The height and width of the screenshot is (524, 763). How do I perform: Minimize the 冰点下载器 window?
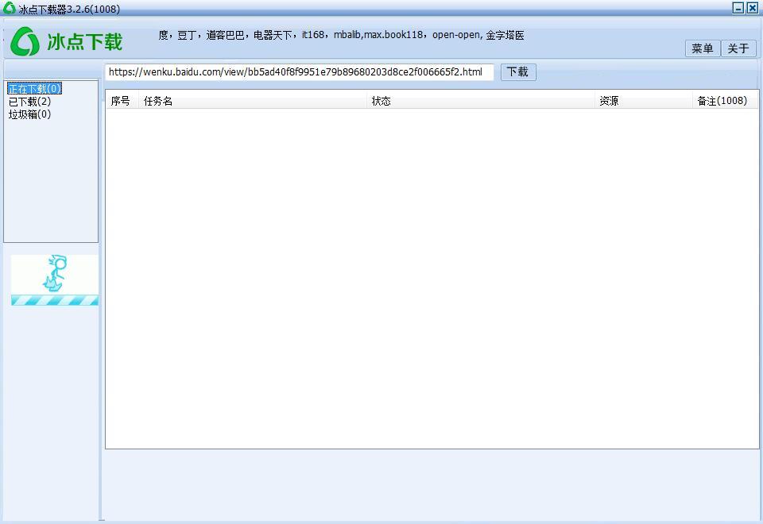(738, 8)
